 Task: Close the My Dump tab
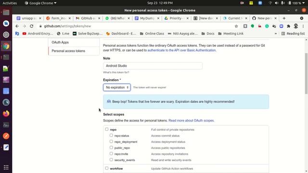[x=158, y=18]
